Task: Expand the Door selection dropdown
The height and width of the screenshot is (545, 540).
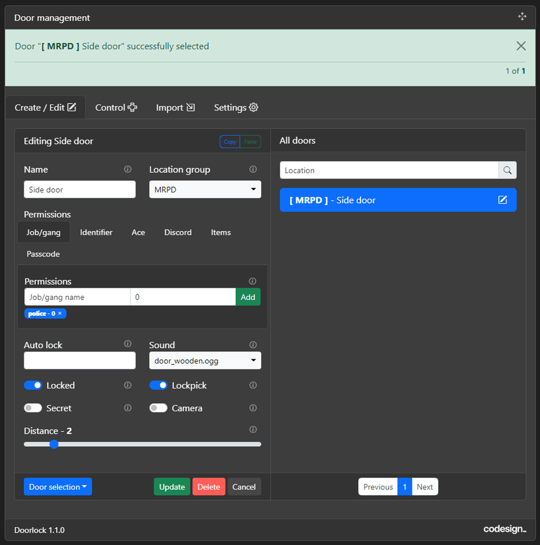Action: [58, 486]
